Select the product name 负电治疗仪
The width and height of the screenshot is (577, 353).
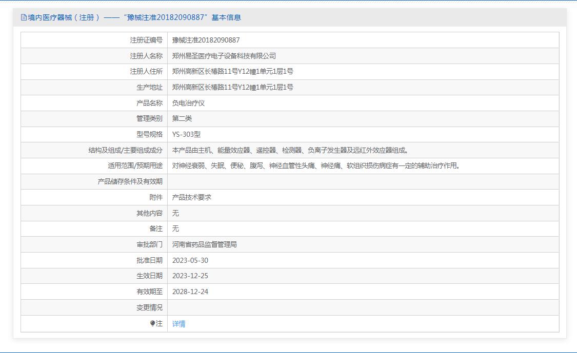click(x=188, y=103)
